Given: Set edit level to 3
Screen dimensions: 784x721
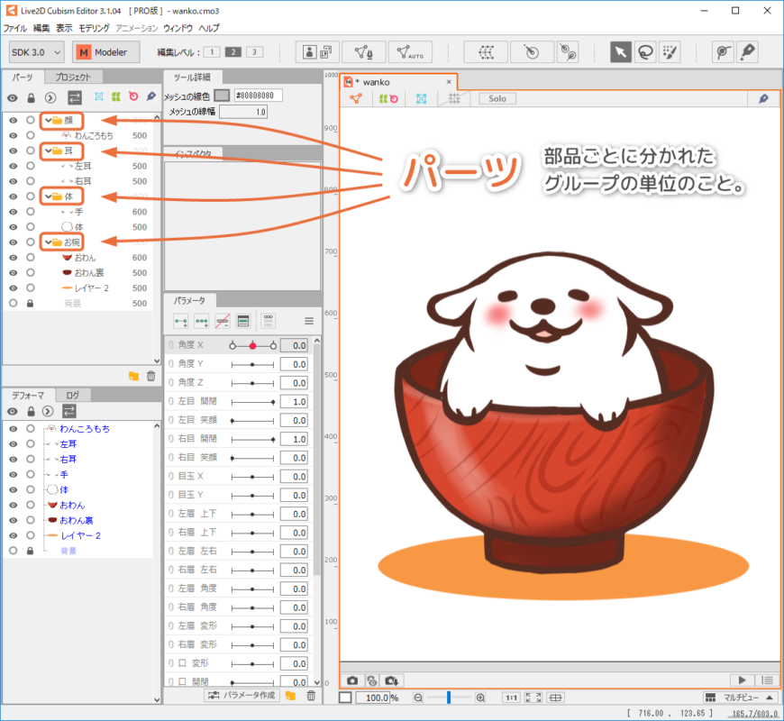Looking at the screenshot, I should tap(254, 52).
